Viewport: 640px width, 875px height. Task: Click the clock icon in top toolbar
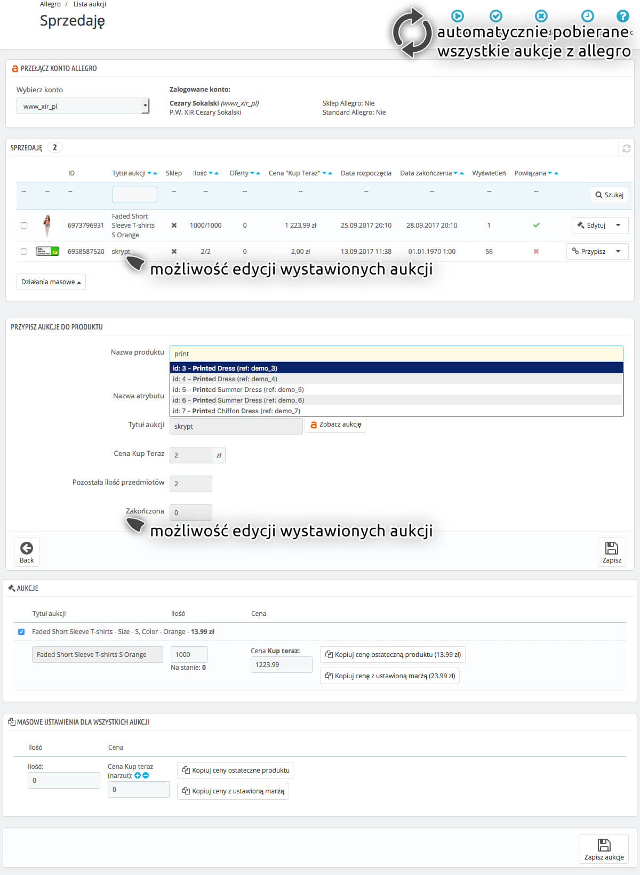pos(587,16)
